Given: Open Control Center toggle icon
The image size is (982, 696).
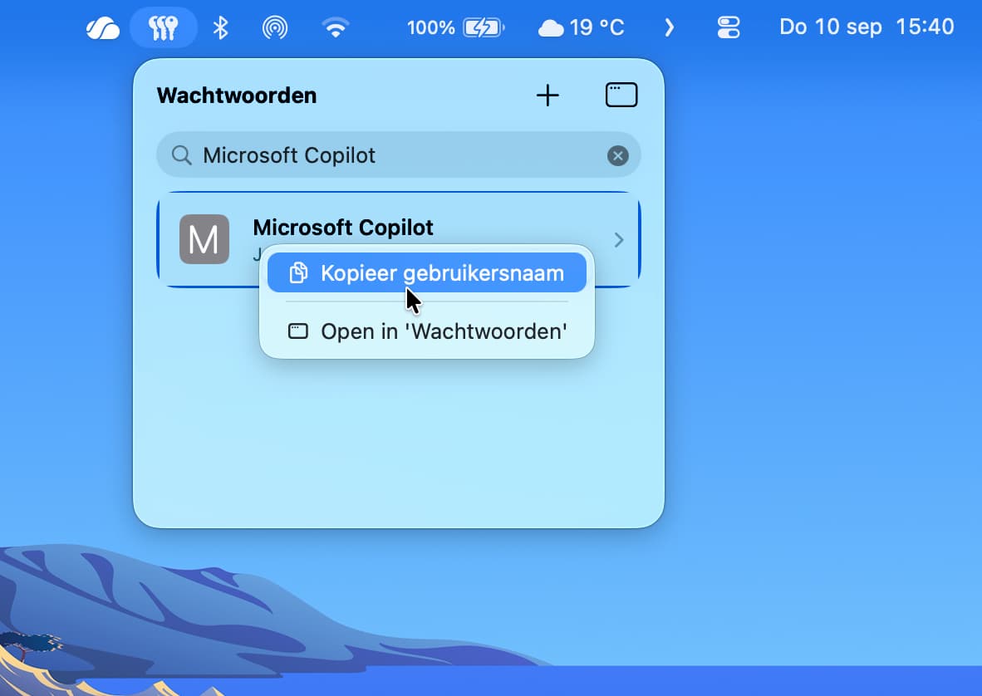Looking at the screenshot, I should point(729,27).
